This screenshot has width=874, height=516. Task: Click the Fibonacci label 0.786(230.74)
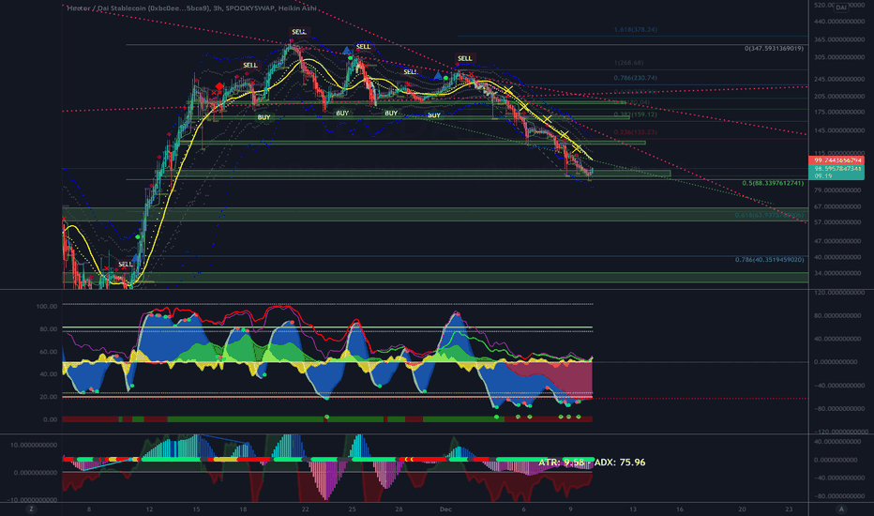(x=636, y=78)
